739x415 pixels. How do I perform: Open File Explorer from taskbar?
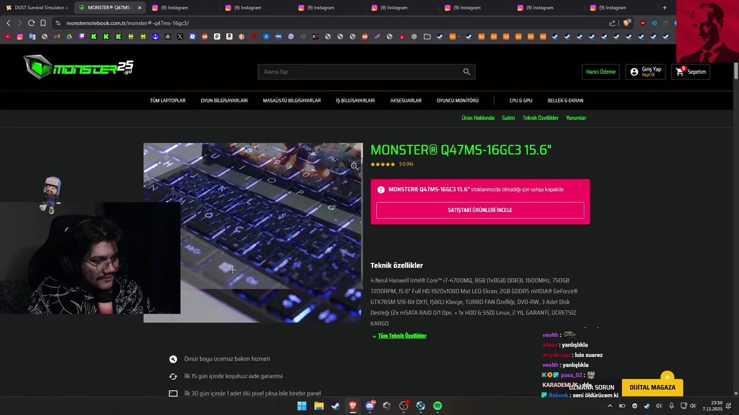[319, 406]
